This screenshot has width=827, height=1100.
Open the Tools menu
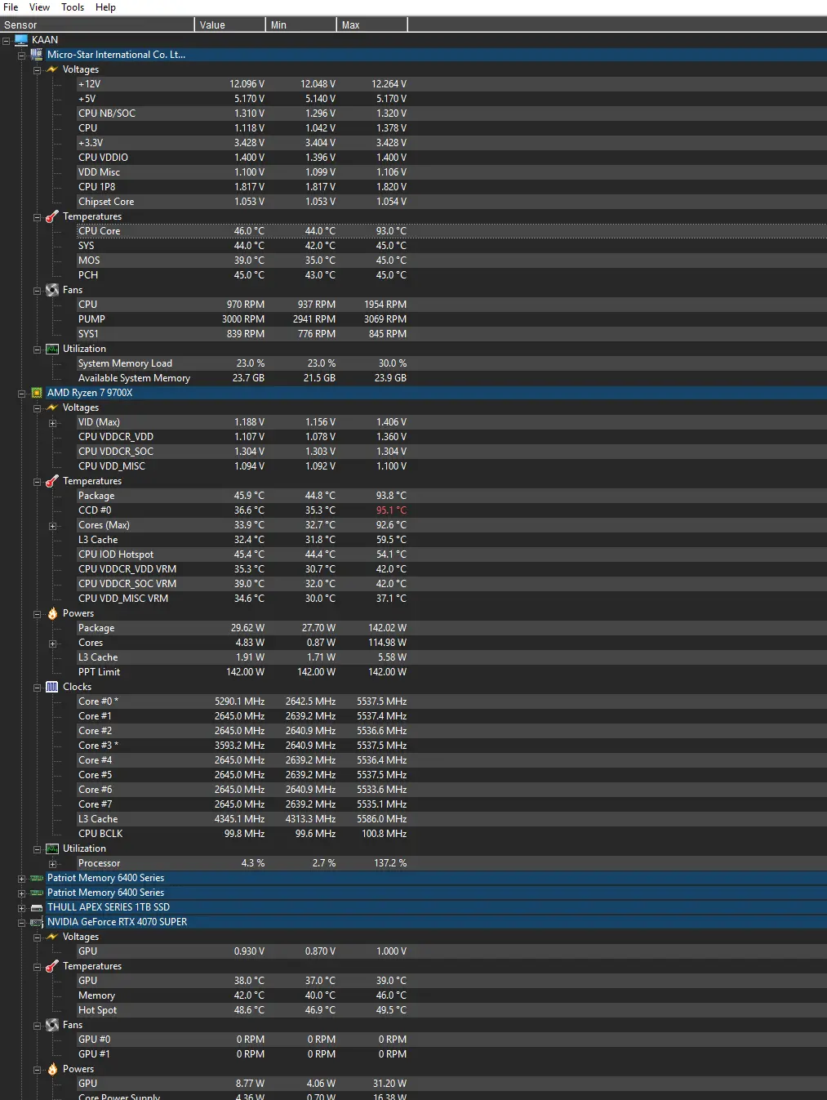click(x=73, y=7)
